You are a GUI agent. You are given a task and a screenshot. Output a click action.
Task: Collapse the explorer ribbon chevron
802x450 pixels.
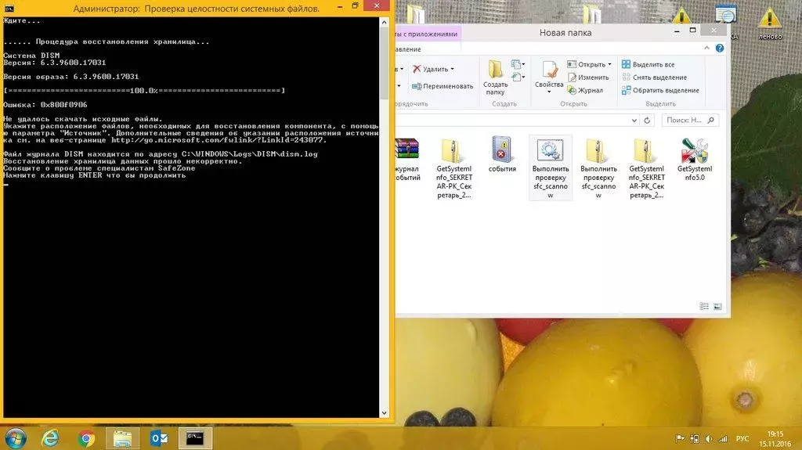coord(706,48)
